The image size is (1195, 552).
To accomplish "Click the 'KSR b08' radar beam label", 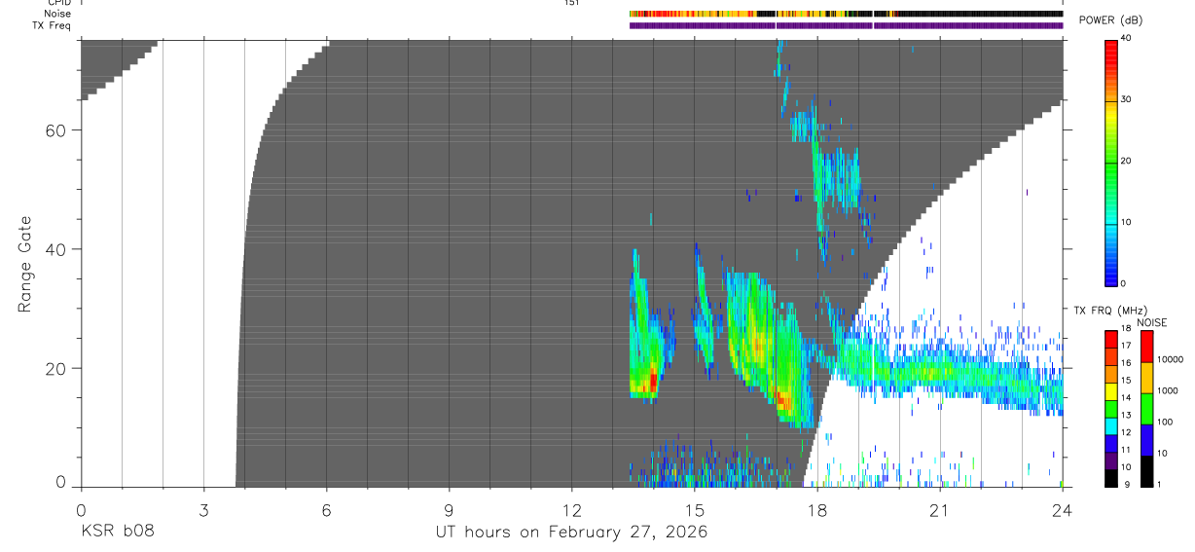I will [x=117, y=533].
